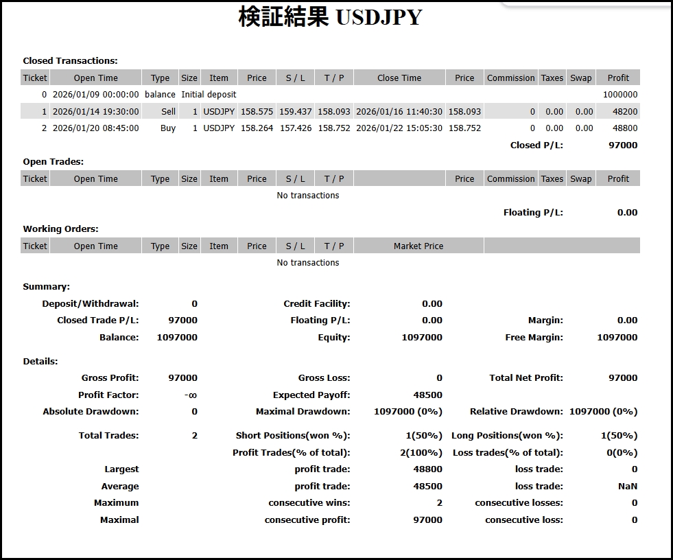This screenshot has height=560, width=673.
Task: Click No transactions text under Open Trades
Action: [308, 196]
